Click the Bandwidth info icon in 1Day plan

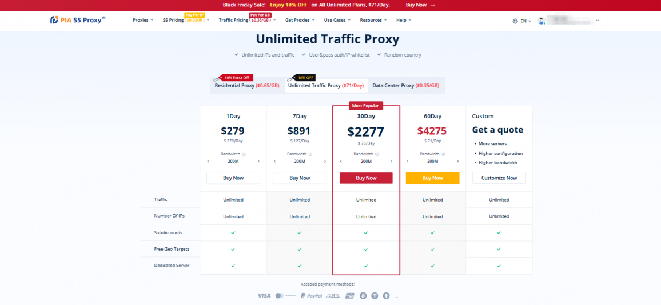point(244,154)
